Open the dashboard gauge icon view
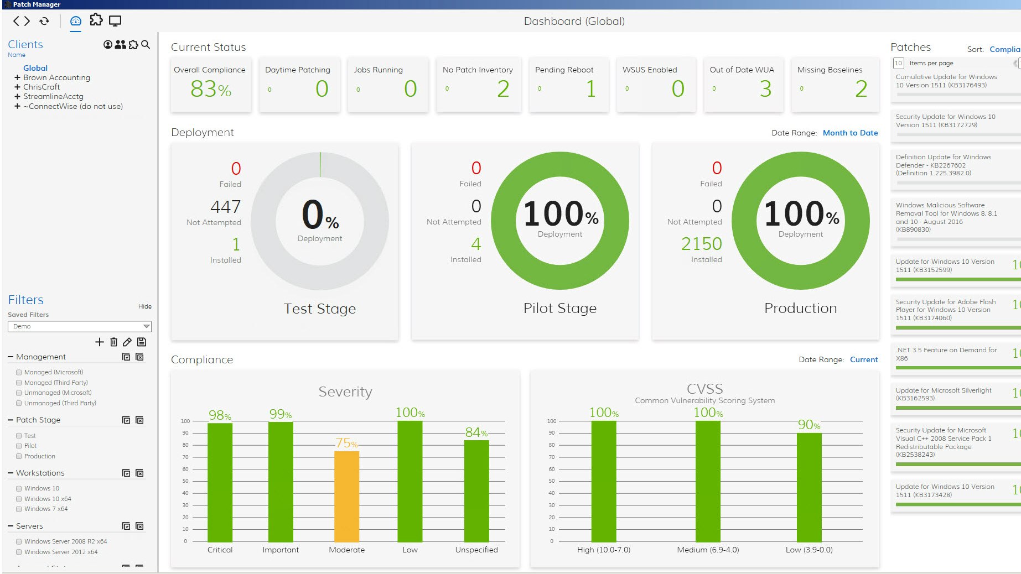The image size is (1021, 574). click(x=76, y=21)
